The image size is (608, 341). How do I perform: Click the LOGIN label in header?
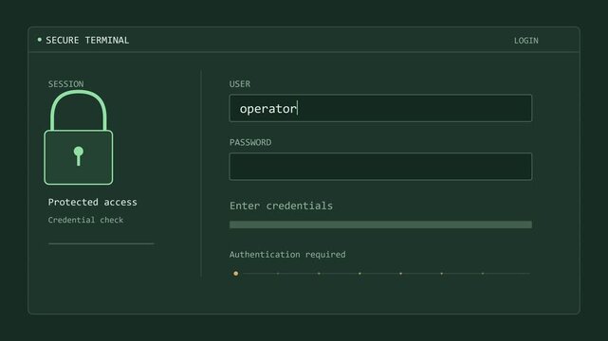coord(525,41)
